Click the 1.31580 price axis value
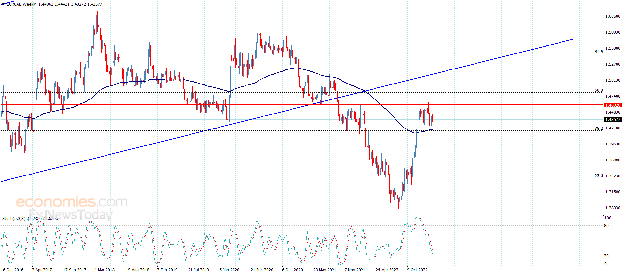Viewport: 624px width, 274px height. tap(613, 192)
